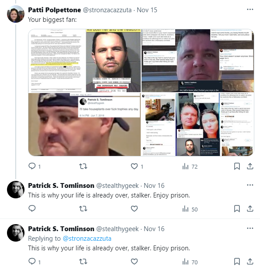Open the @stronzacazzuta mention link
Viewport: 260px width, 270px height.
tap(87, 239)
